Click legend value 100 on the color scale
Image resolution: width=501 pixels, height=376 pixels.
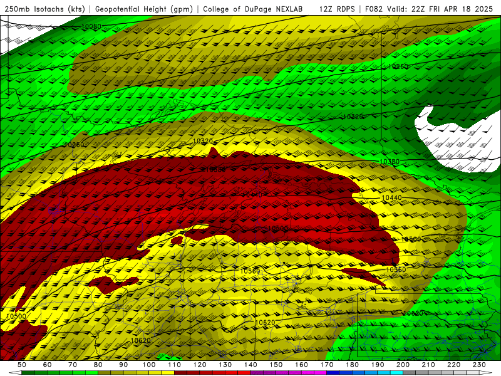[149, 365]
